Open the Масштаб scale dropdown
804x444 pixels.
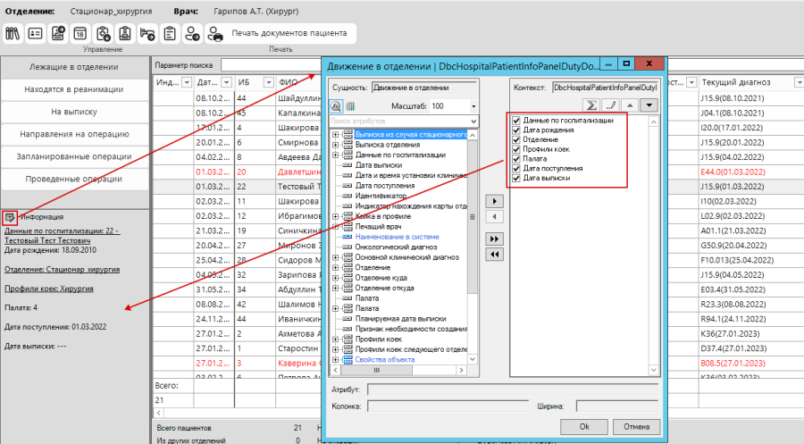point(473,106)
